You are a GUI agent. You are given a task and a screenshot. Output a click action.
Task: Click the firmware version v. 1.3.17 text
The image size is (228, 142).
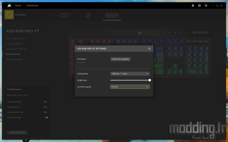pyautogui.click(x=81, y=62)
